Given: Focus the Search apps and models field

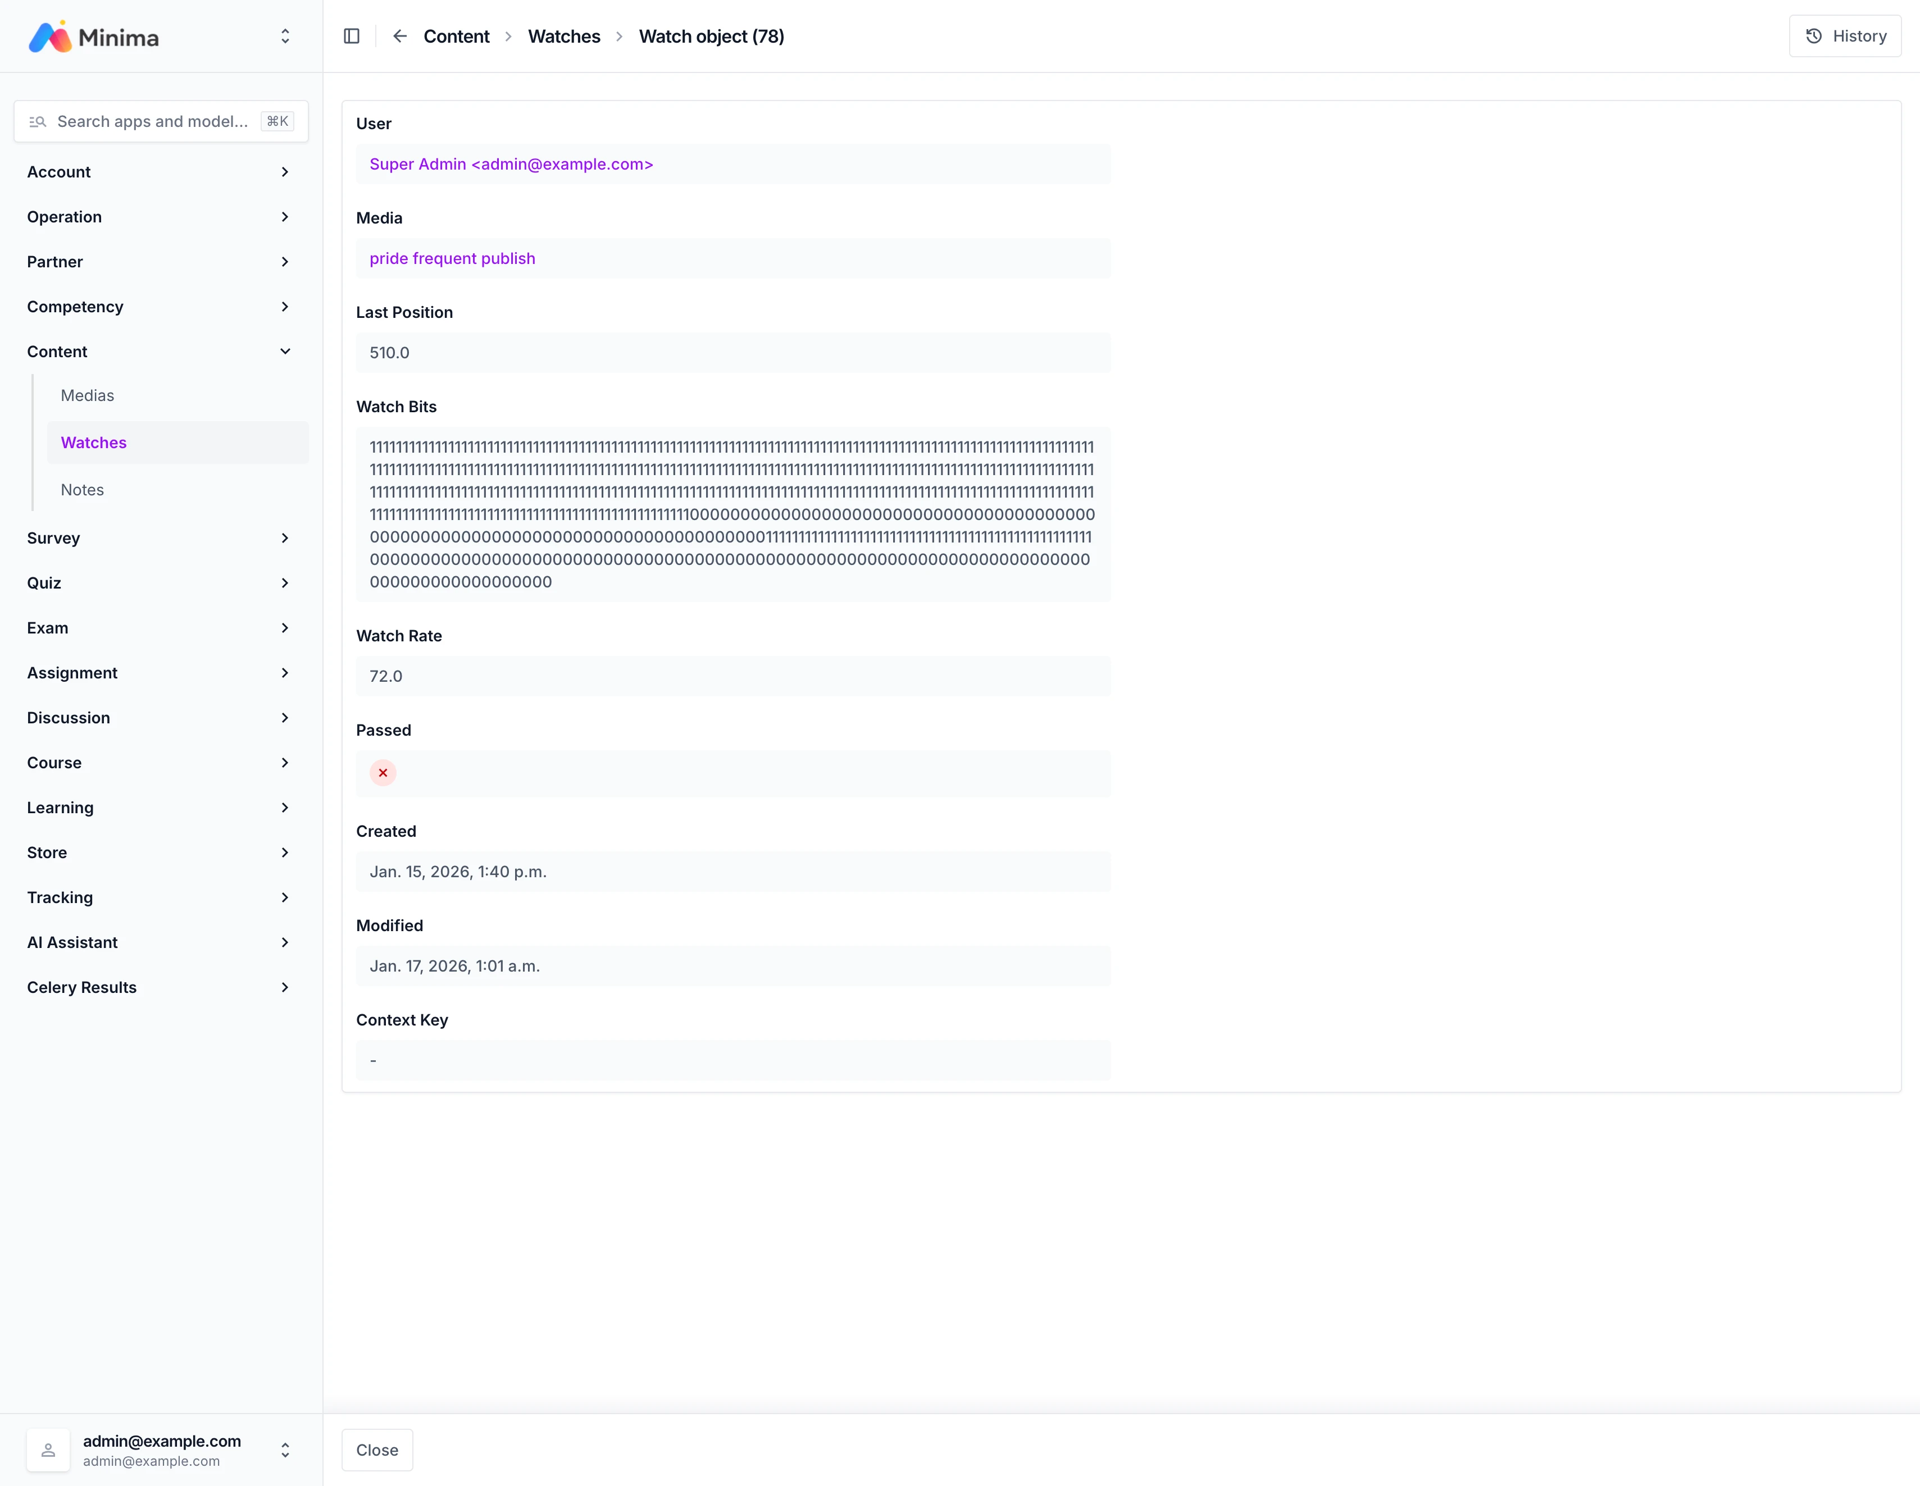Looking at the screenshot, I should pos(151,121).
